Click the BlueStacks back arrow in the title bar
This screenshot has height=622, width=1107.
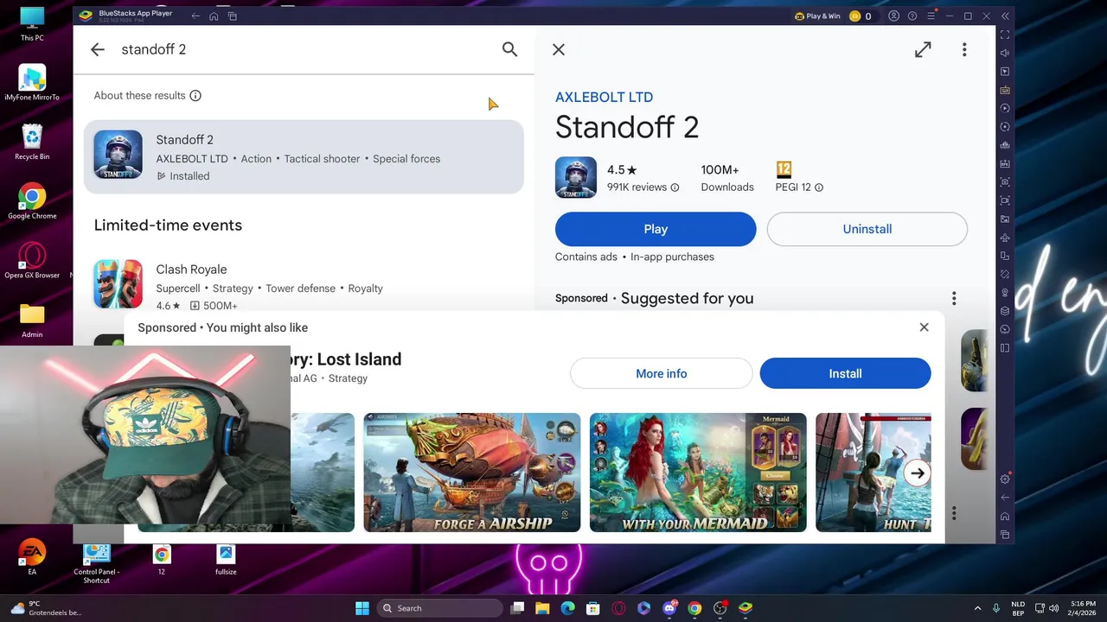pyautogui.click(x=195, y=16)
